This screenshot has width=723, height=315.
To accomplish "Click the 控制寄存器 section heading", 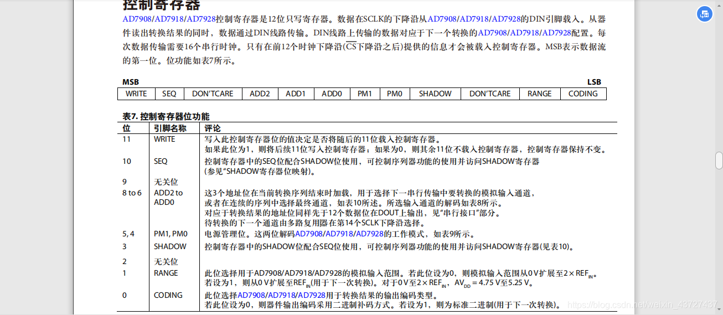I will coord(161,5).
